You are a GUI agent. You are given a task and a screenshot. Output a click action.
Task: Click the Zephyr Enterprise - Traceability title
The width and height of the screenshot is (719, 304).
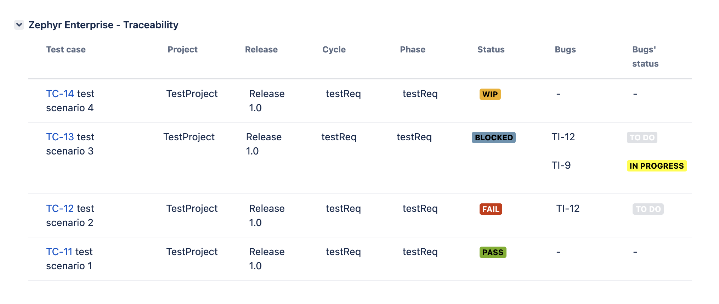pos(103,25)
